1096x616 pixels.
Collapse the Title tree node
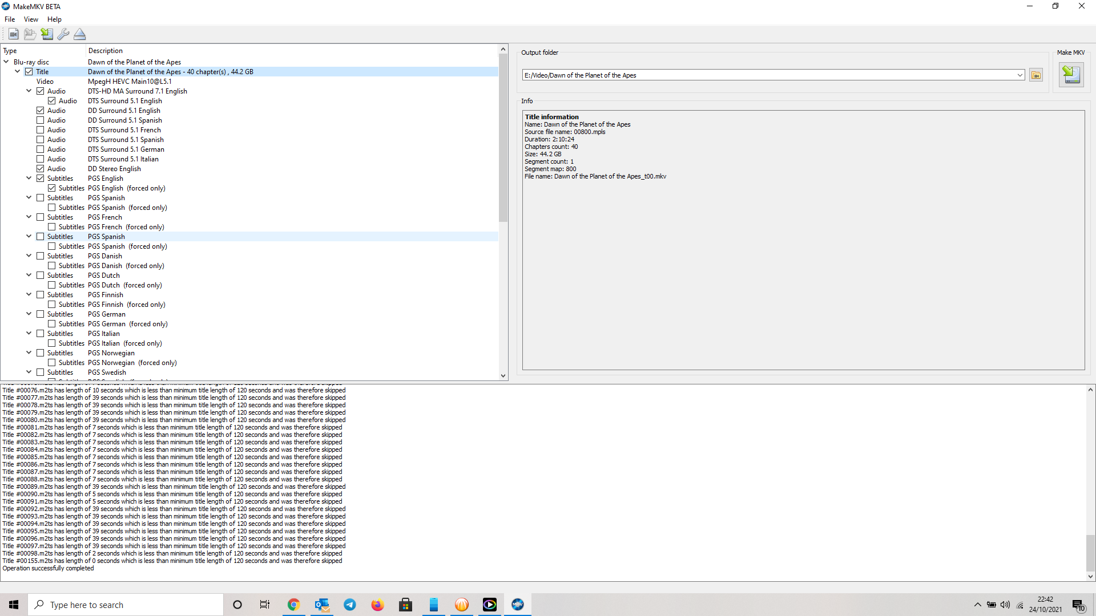tap(18, 71)
